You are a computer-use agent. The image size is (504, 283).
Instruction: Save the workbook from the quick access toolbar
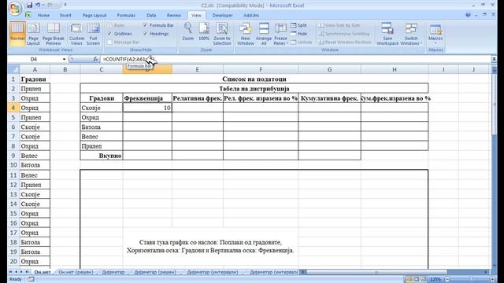tap(30, 6)
